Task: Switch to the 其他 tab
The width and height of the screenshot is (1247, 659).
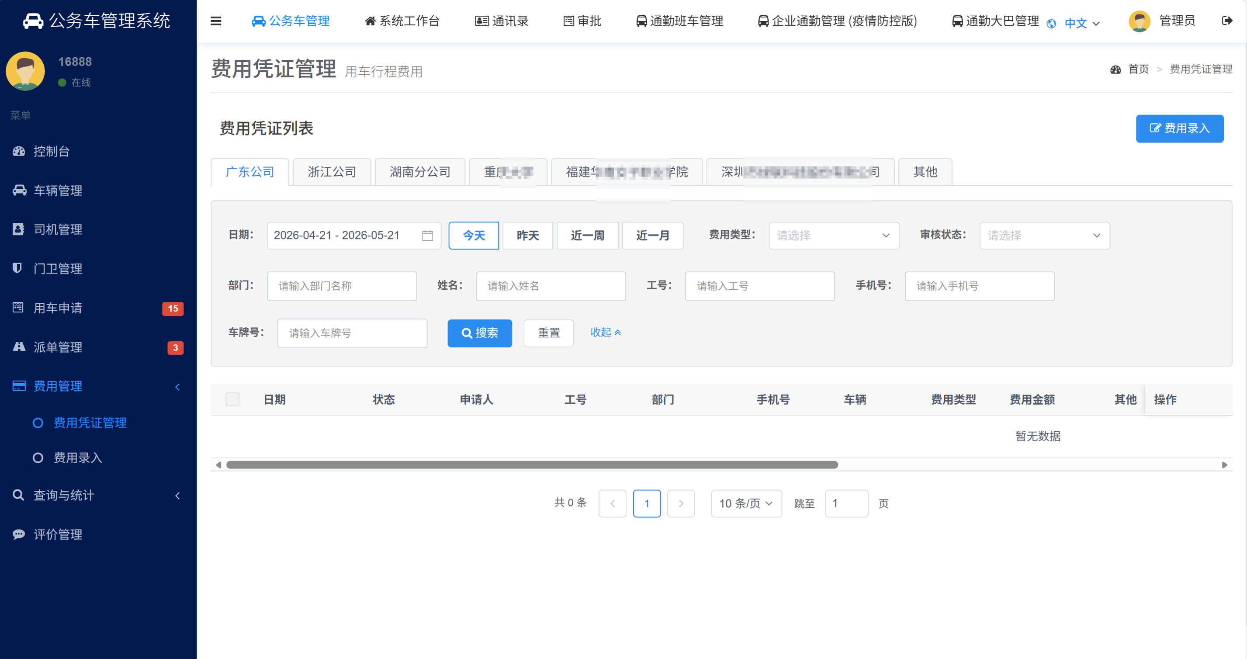Action: [925, 172]
